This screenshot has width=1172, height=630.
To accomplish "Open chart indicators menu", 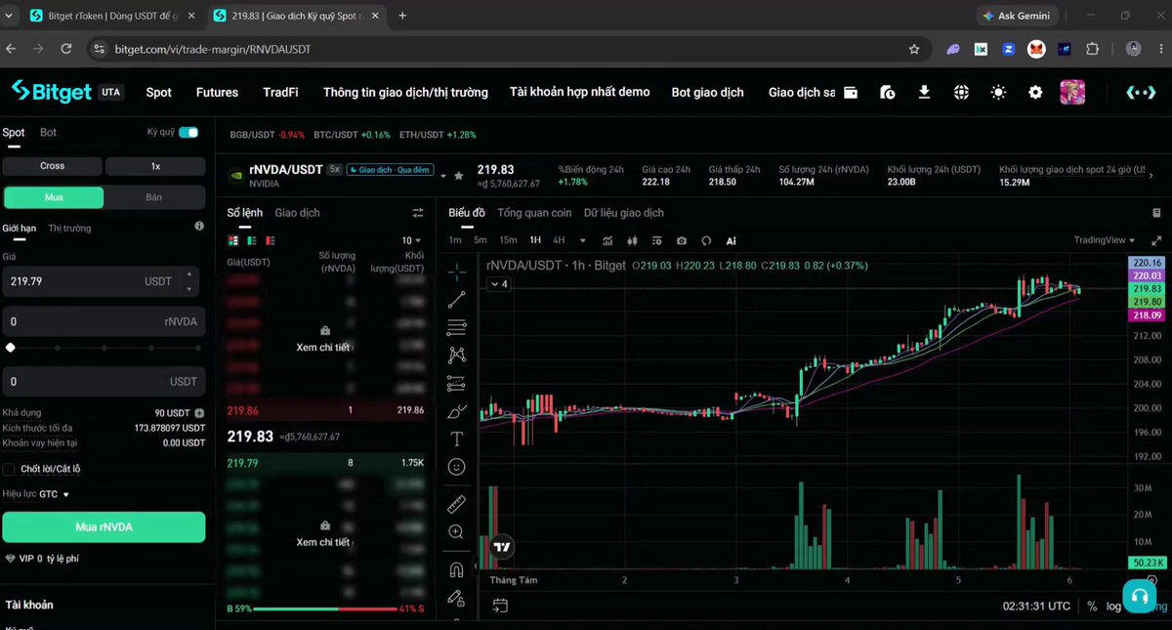I will tap(607, 240).
